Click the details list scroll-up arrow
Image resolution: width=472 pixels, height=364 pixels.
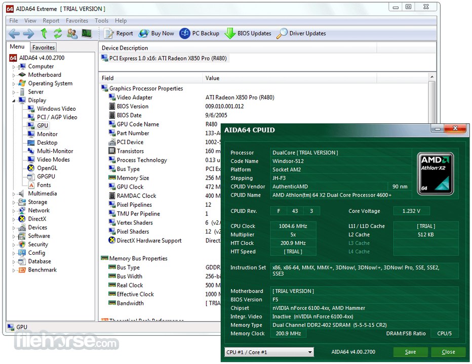432,77
